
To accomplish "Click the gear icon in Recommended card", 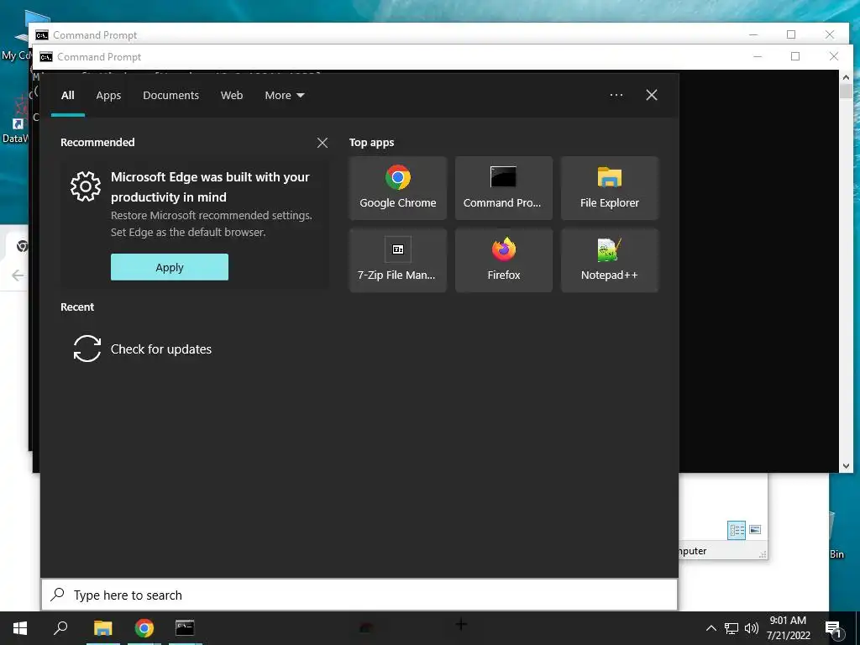I will 86,186.
